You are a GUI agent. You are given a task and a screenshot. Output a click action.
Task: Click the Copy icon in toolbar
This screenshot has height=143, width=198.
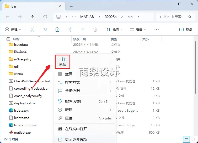click(x=45, y=30)
